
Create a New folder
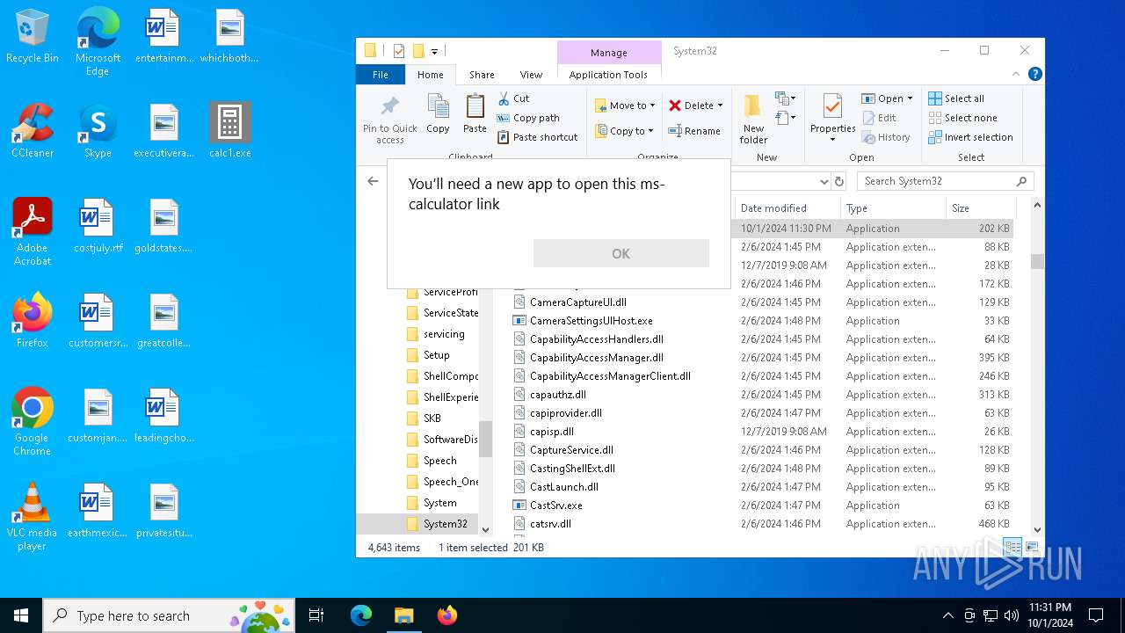753,120
